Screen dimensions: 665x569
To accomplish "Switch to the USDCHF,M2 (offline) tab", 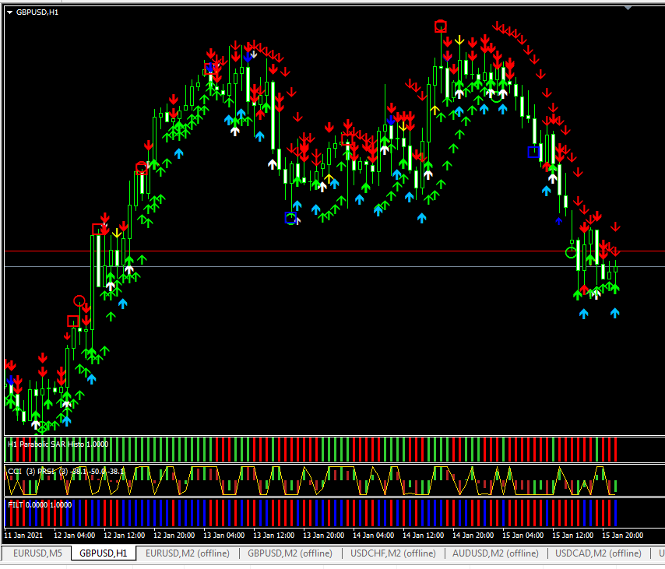I will click(393, 553).
